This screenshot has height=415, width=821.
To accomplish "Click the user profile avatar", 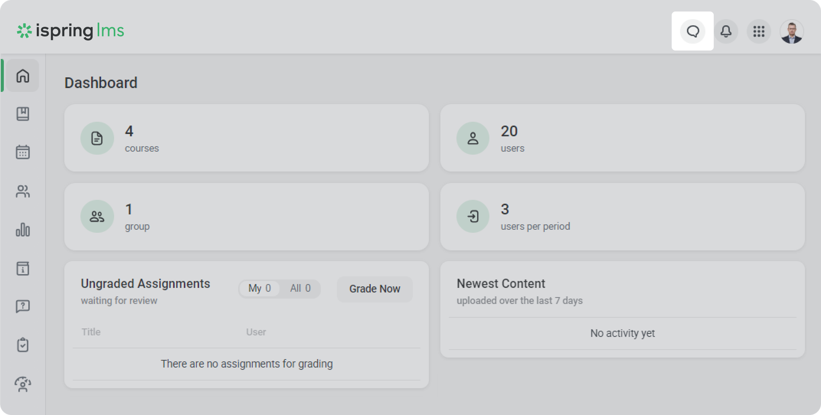I will pos(792,32).
